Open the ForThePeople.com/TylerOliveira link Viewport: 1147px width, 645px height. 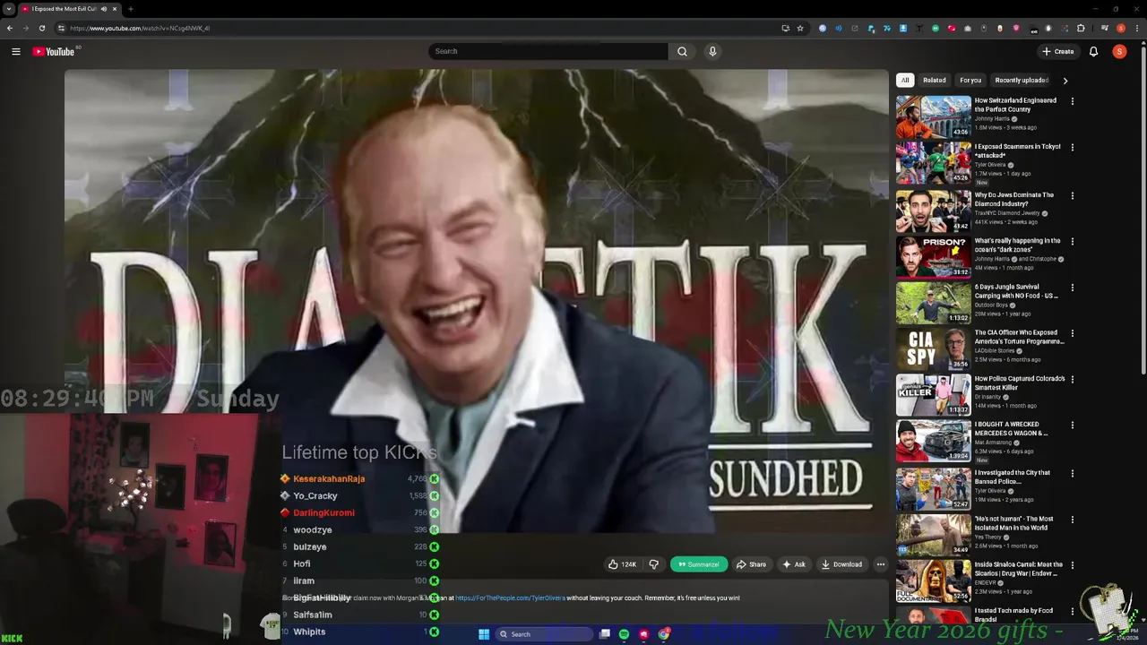510,598
